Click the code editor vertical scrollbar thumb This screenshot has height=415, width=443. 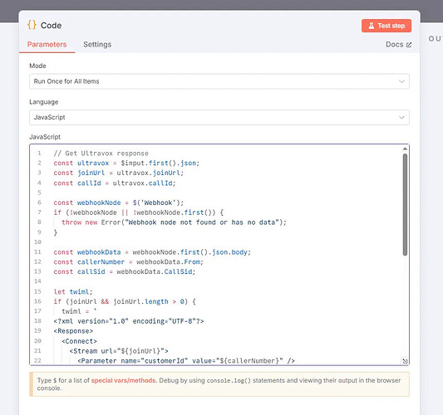tap(405, 204)
